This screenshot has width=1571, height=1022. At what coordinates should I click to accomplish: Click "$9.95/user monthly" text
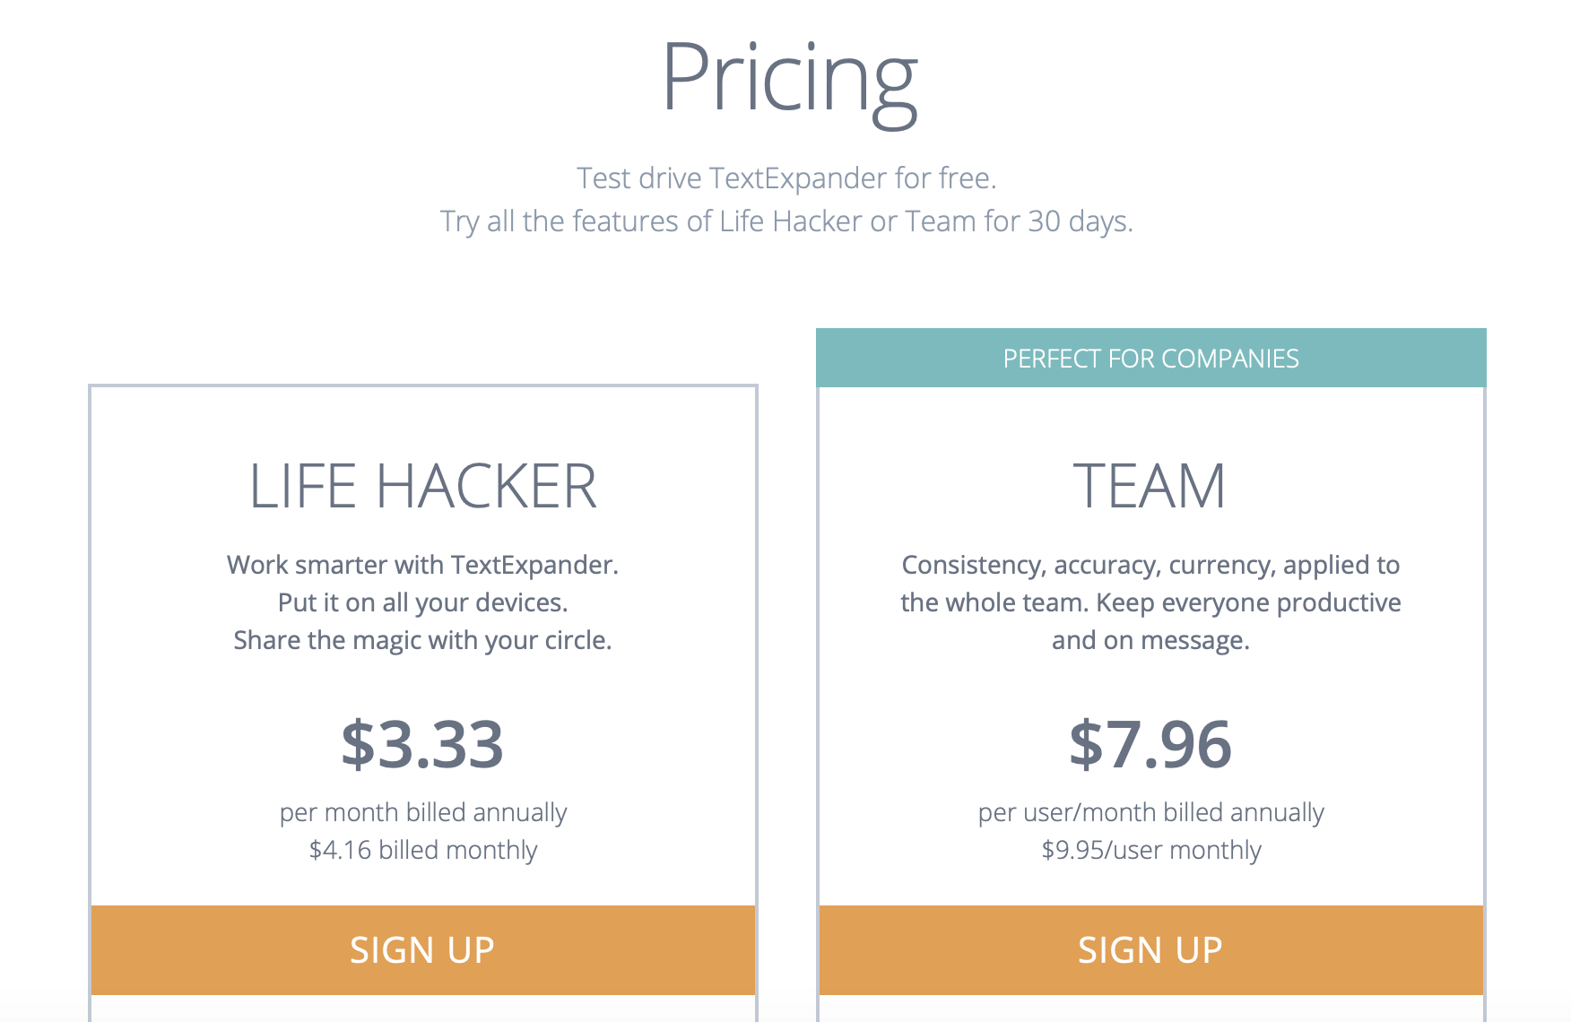pyautogui.click(x=1150, y=850)
